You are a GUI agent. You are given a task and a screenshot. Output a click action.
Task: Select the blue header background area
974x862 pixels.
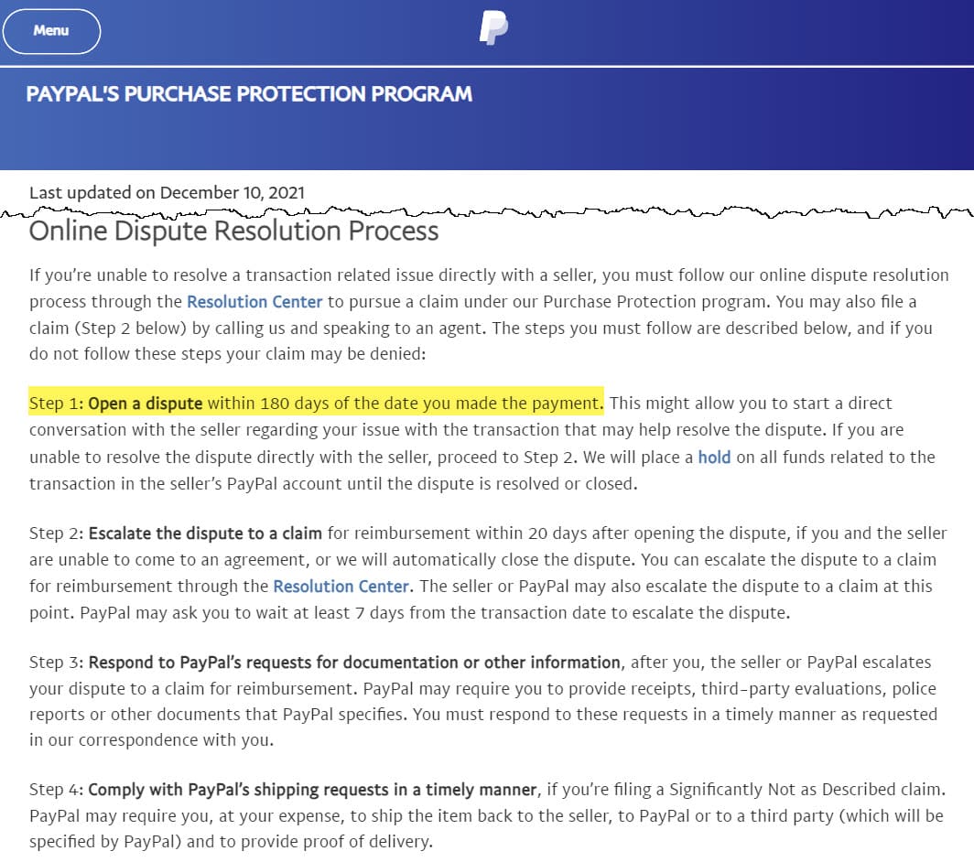pyautogui.click(x=732, y=137)
